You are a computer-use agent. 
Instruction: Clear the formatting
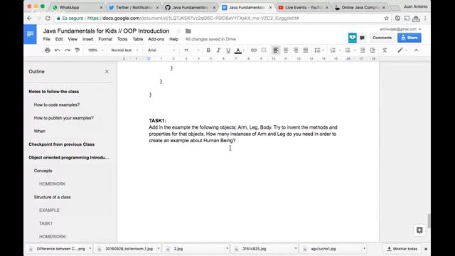[385, 50]
